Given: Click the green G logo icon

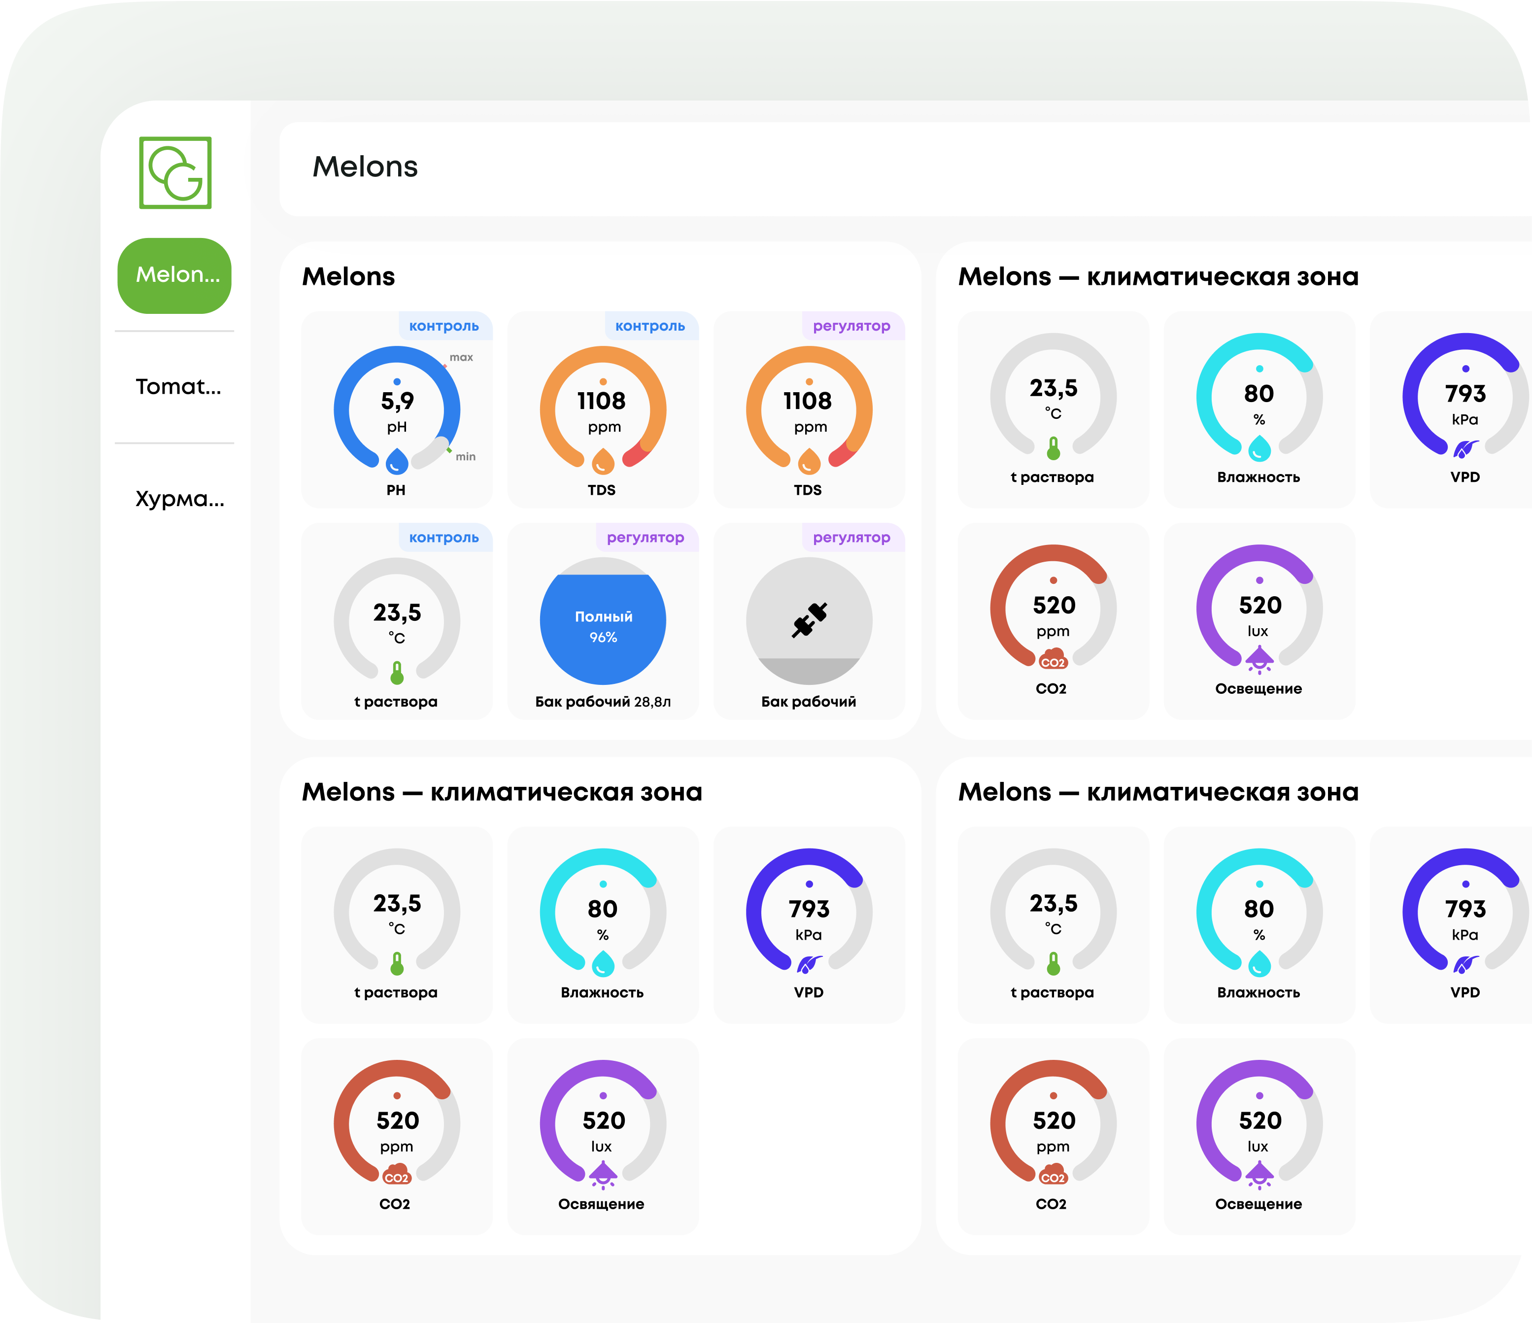Looking at the screenshot, I should [175, 172].
